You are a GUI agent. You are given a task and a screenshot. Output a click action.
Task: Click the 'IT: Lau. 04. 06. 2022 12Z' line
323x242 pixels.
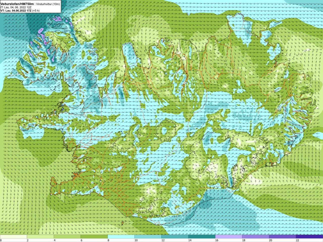tap(16, 7)
